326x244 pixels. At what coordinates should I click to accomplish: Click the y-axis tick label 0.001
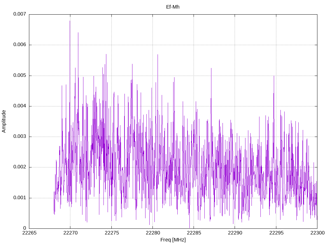20,198
